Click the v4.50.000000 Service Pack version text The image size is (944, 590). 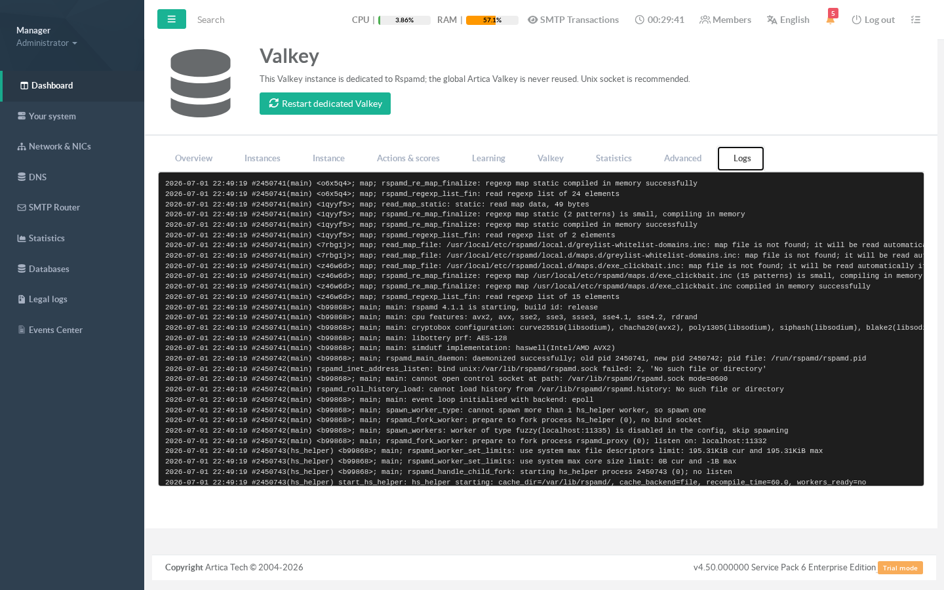[785, 567]
